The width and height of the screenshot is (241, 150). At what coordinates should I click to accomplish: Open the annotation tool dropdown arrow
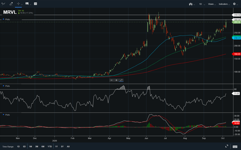click(x=30, y=4)
